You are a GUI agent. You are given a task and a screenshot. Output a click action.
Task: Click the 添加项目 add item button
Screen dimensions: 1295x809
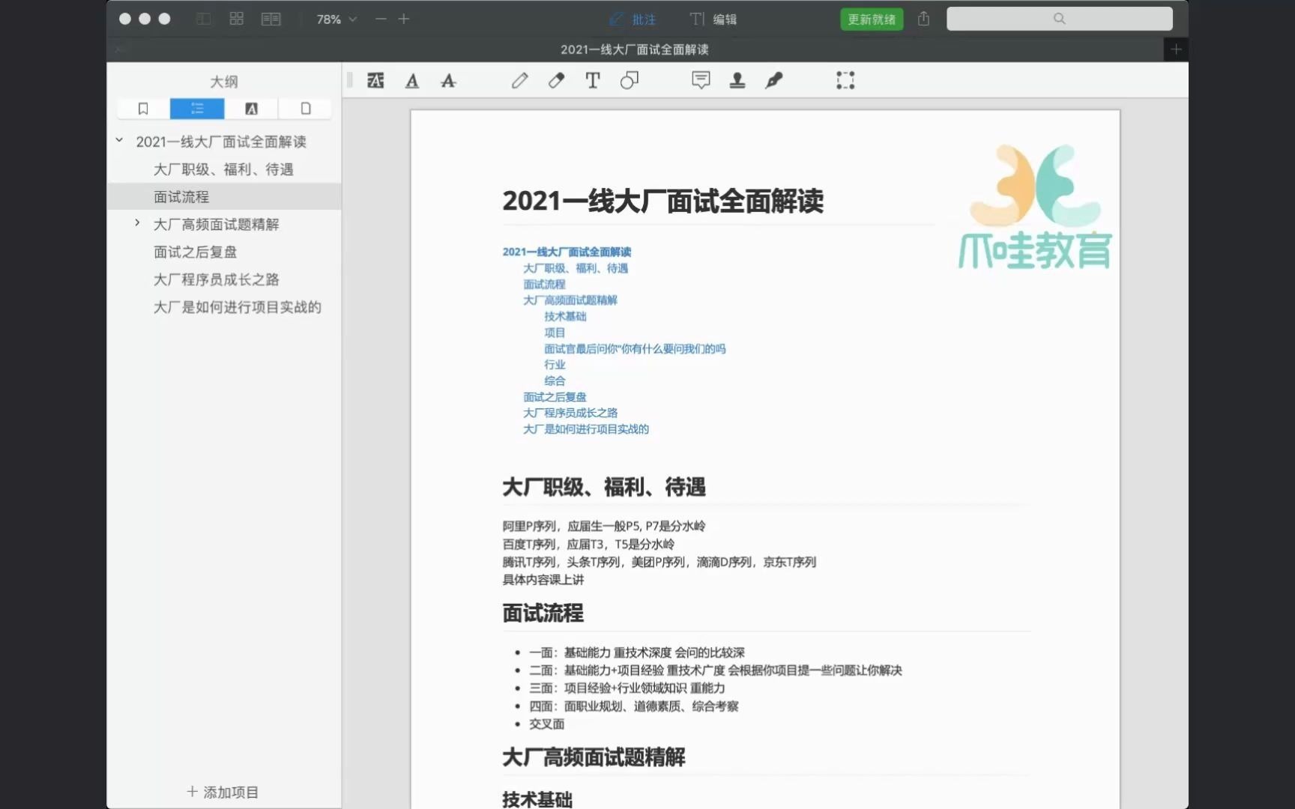click(x=223, y=792)
